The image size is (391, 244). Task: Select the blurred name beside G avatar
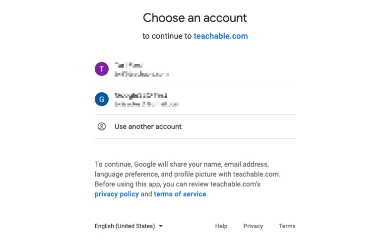pos(140,96)
